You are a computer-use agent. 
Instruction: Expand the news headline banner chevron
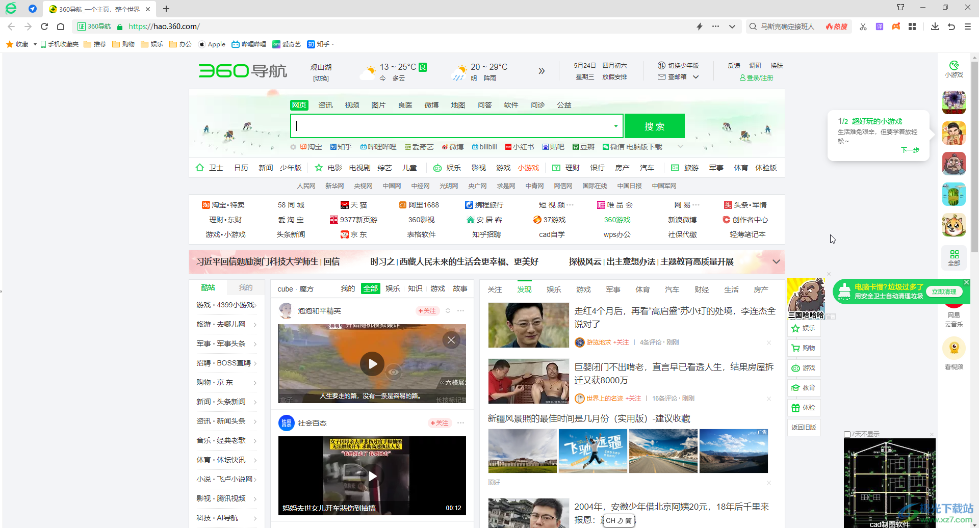(x=776, y=261)
